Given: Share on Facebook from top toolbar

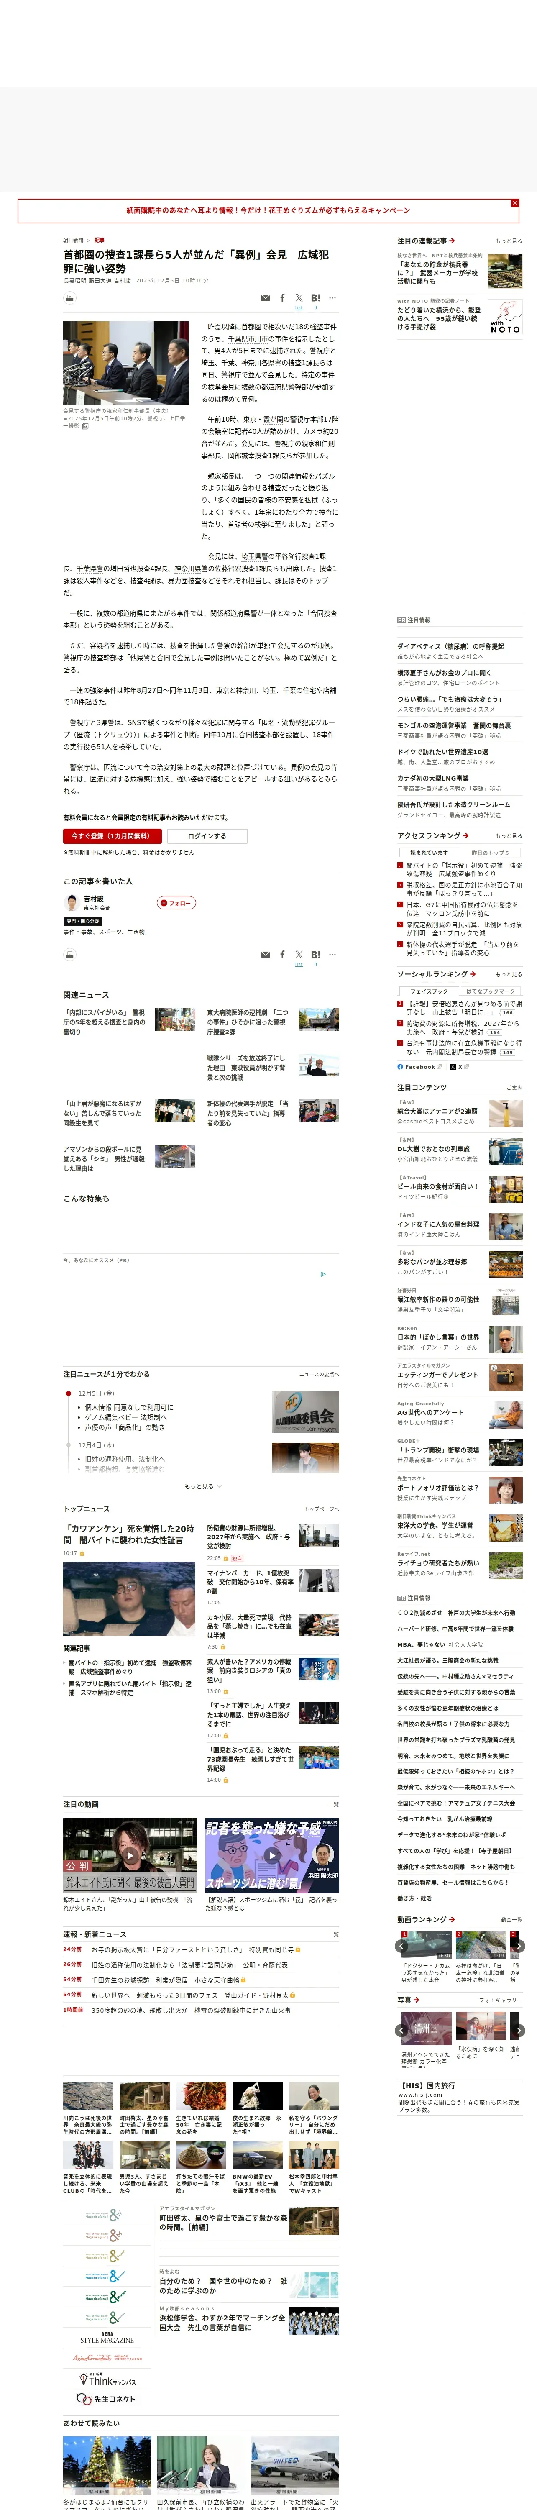Looking at the screenshot, I should point(283,298).
